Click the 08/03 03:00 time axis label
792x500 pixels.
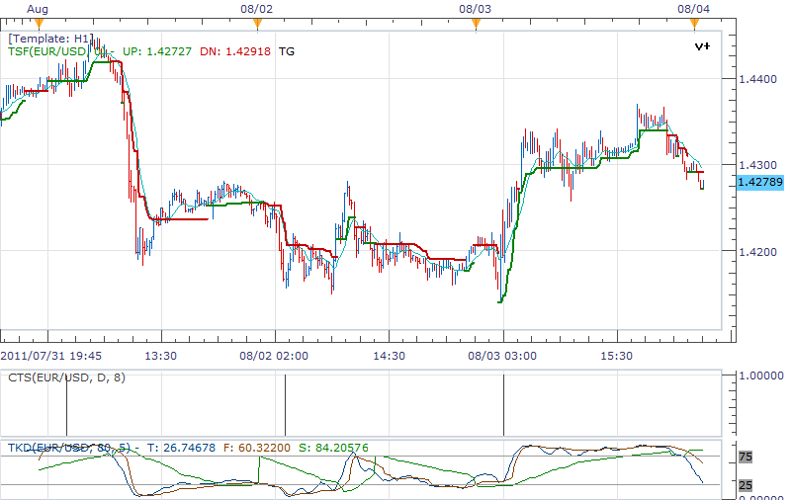[502, 356]
